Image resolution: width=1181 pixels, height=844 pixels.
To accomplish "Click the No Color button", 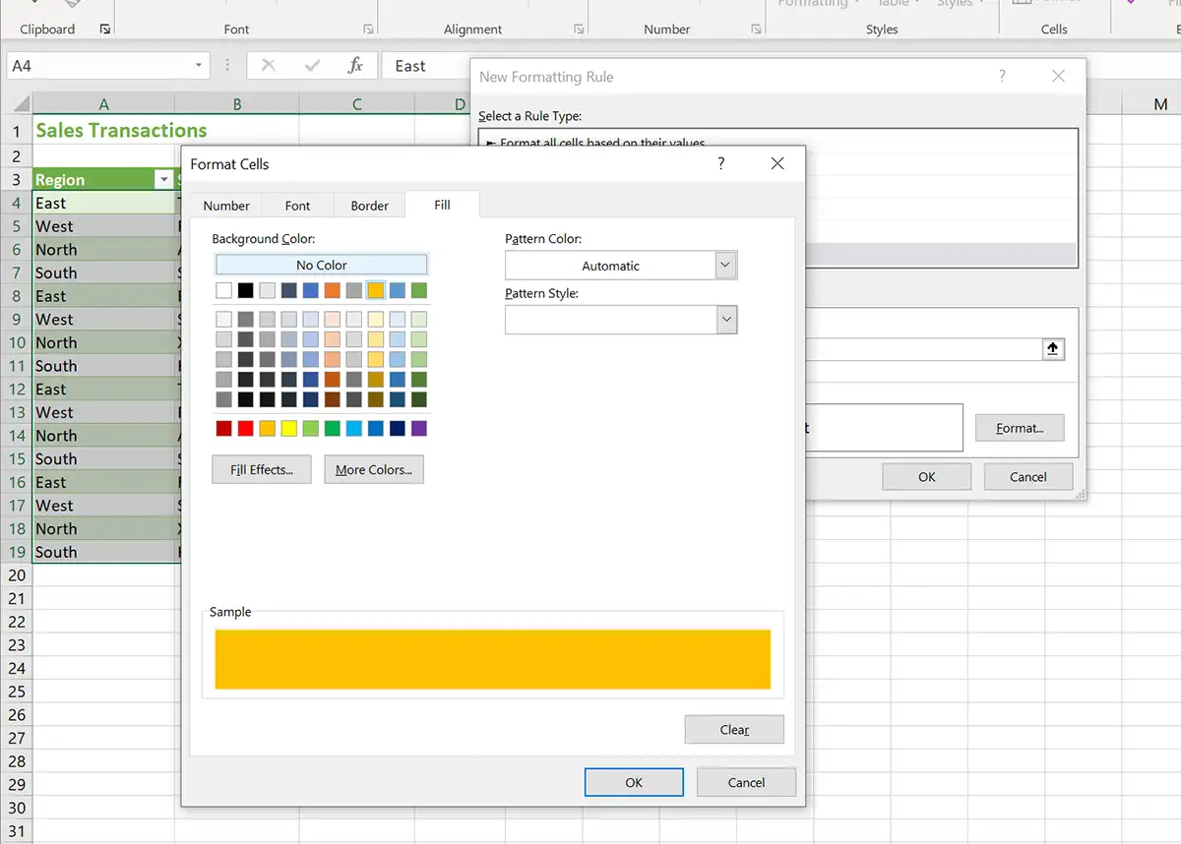I will tap(322, 265).
